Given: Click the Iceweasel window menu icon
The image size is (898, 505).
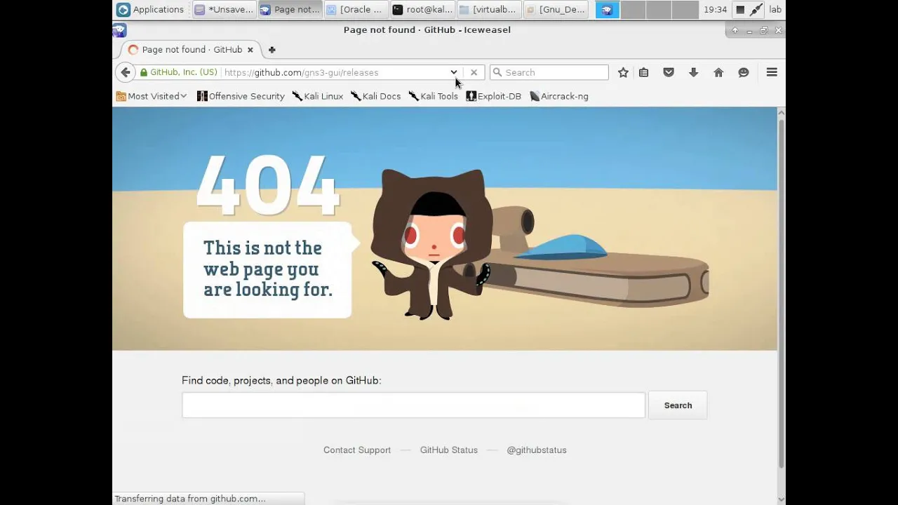Looking at the screenshot, I should tap(119, 30).
